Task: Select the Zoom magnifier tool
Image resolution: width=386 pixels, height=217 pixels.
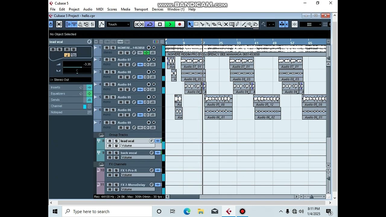Action: [x=220, y=24]
